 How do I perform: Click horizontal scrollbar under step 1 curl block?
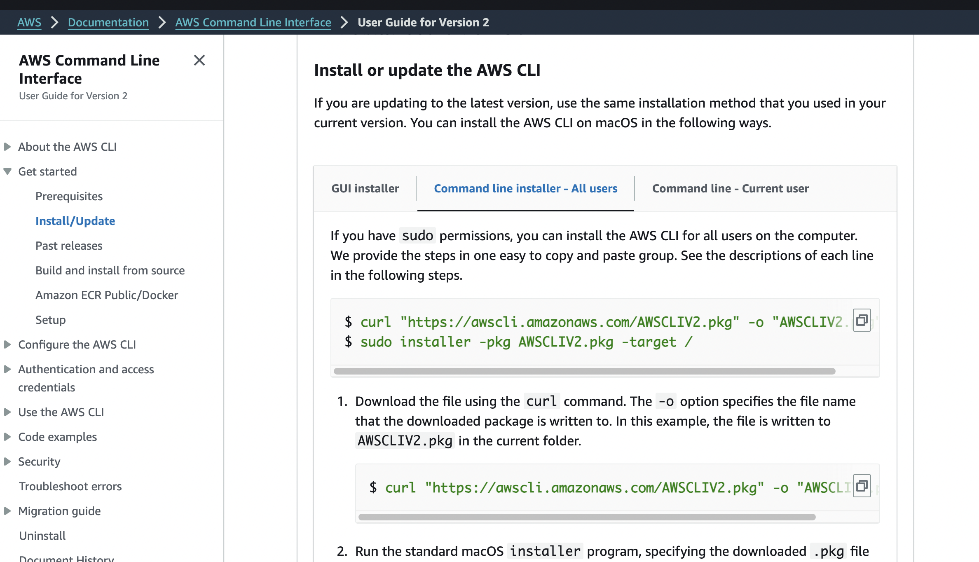pos(587,517)
